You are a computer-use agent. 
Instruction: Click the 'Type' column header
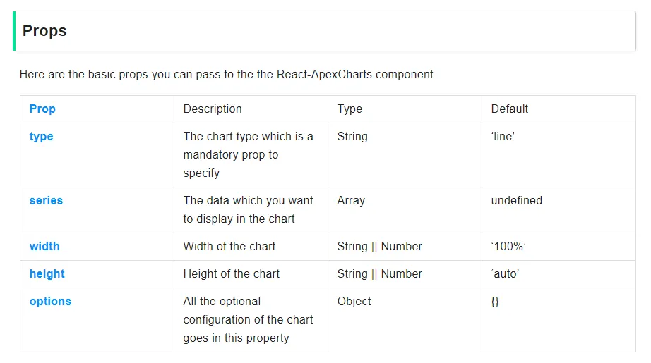point(350,109)
